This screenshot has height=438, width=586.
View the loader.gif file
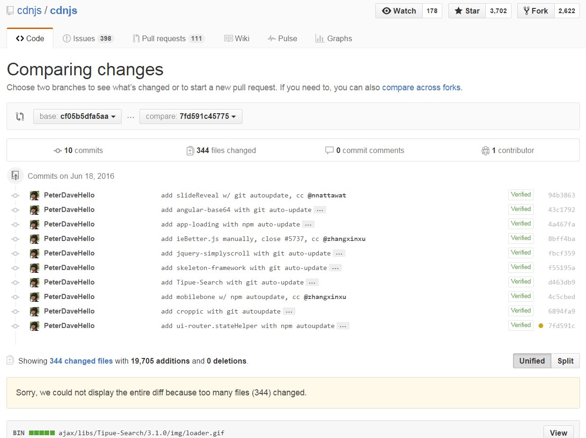[558, 433]
